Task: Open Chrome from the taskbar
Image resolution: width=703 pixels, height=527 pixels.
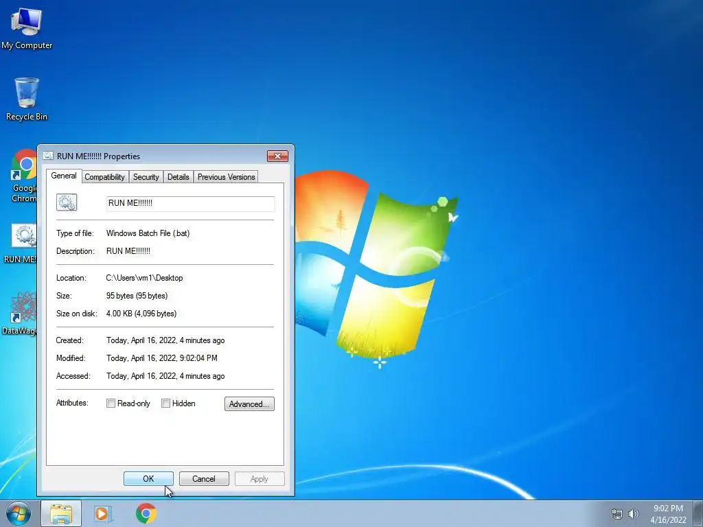Action: click(146, 513)
